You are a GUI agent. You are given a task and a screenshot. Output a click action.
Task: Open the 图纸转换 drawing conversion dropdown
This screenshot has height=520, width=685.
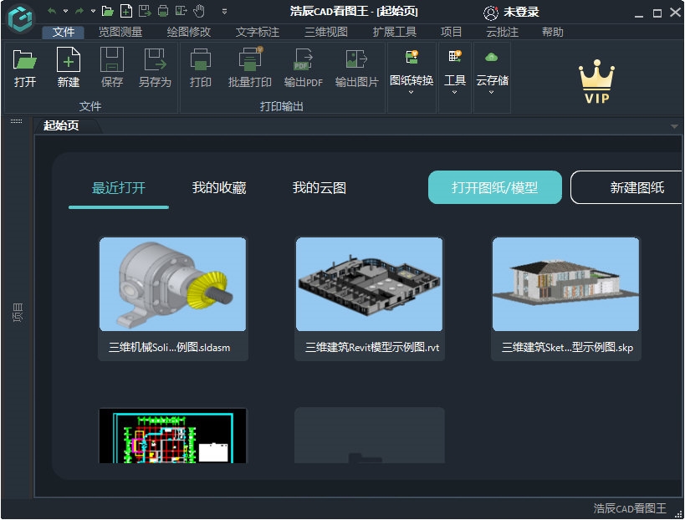412,73
